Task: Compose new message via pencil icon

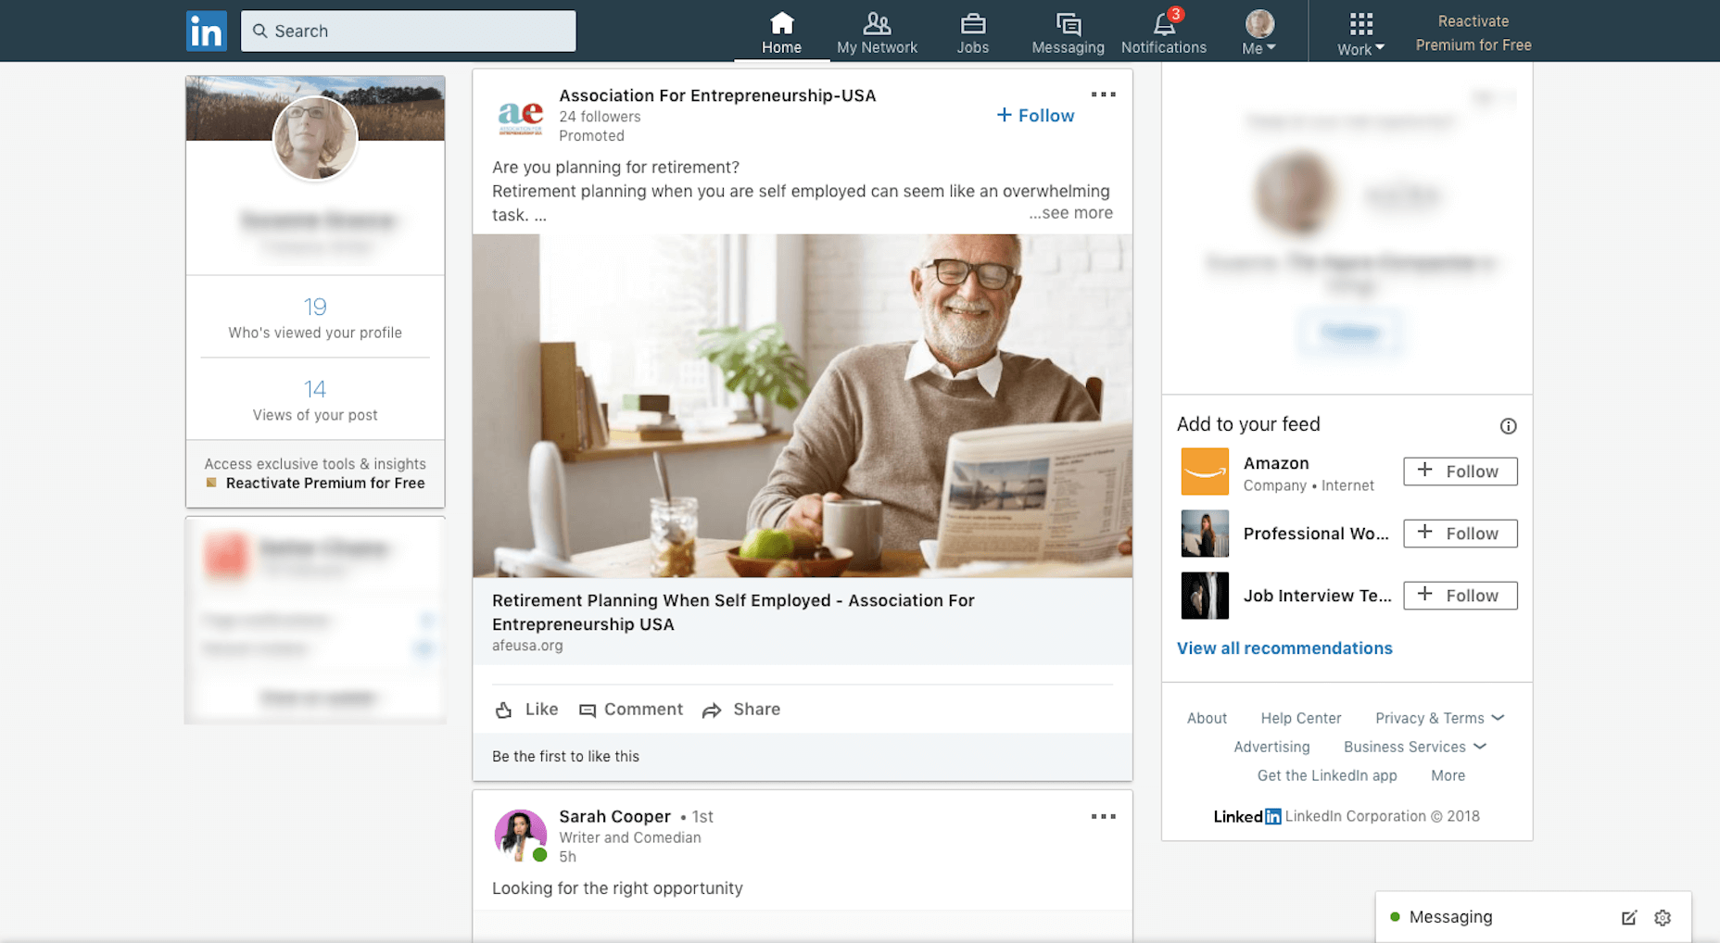Action: click(1628, 918)
